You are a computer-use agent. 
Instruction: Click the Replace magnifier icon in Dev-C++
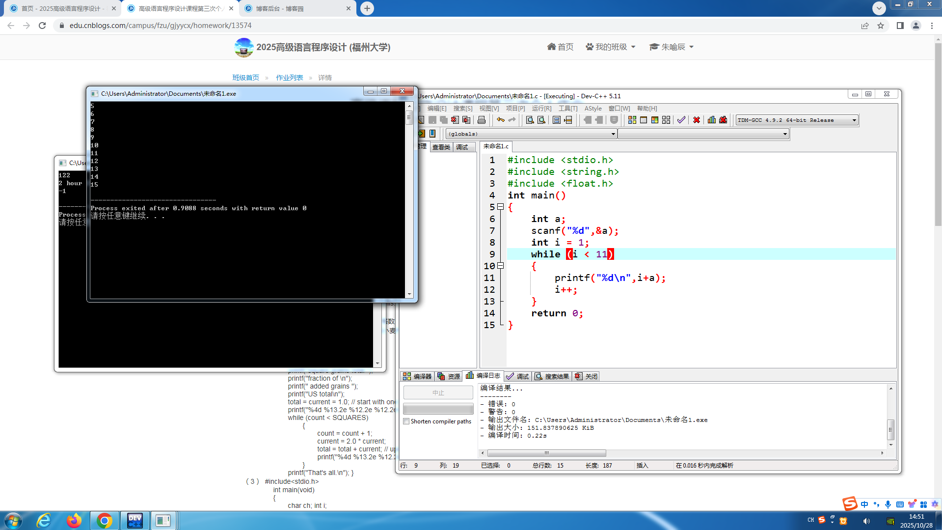(541, 120)
